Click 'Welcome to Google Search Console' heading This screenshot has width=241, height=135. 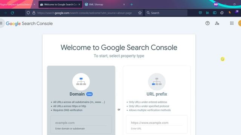pyautogui.click(x=119, y=48)
